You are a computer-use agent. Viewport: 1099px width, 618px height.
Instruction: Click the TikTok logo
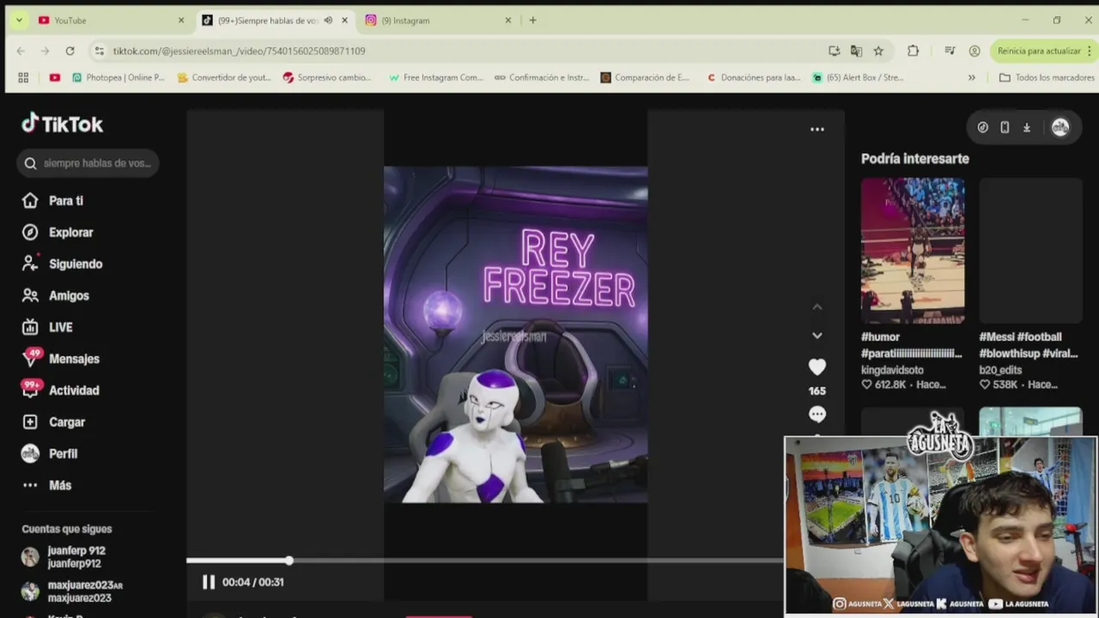tap(62, 124)
